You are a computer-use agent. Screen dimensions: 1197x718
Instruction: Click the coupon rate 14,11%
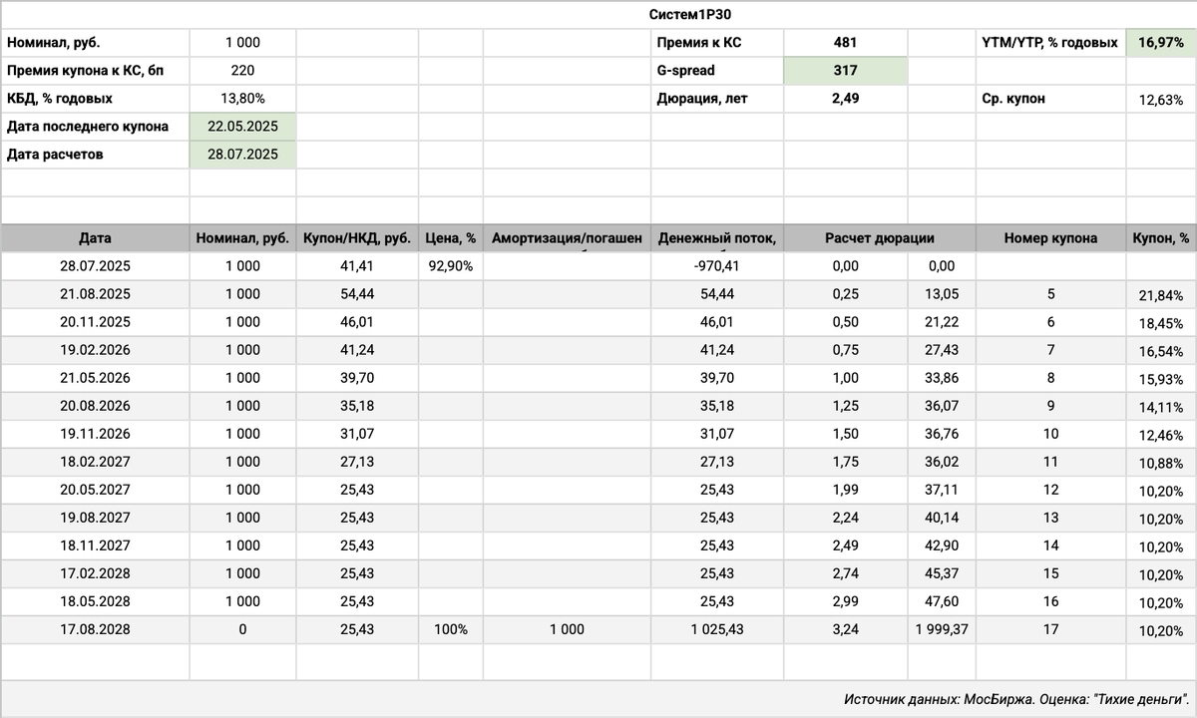tap(1161, 407)
